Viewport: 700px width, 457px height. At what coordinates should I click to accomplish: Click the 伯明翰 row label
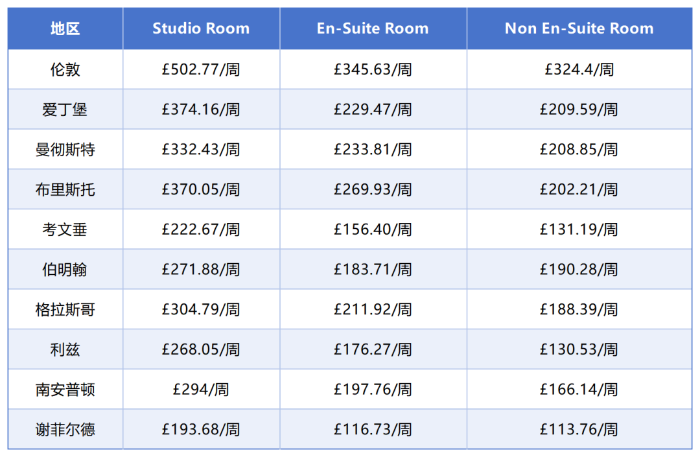pos(65,270)
